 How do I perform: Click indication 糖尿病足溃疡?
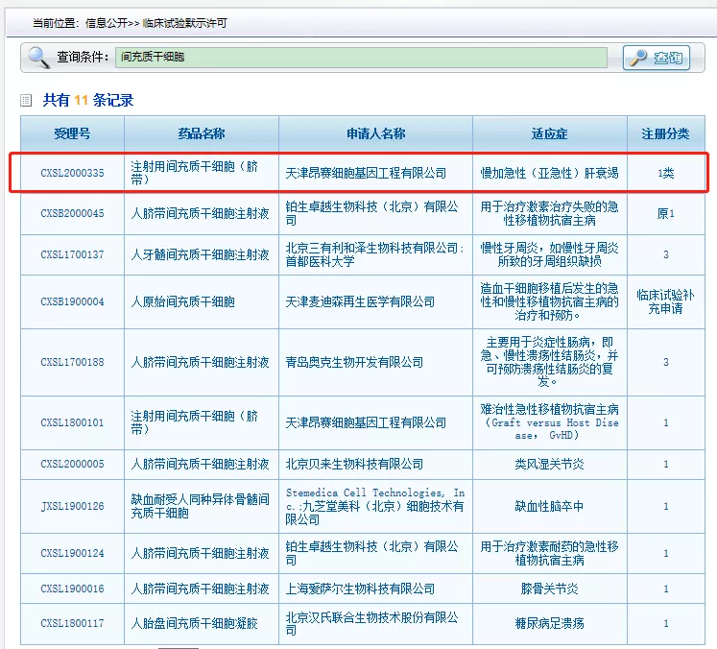pyautogui.click(x=550, y=623)
